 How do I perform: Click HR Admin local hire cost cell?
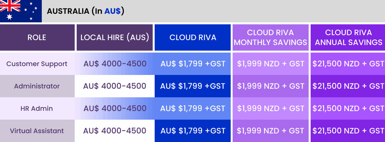click(x=115, y=108)
